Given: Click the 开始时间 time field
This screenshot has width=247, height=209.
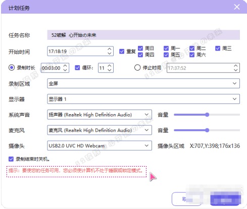Looking at the screenshot, I should [80, 51].
